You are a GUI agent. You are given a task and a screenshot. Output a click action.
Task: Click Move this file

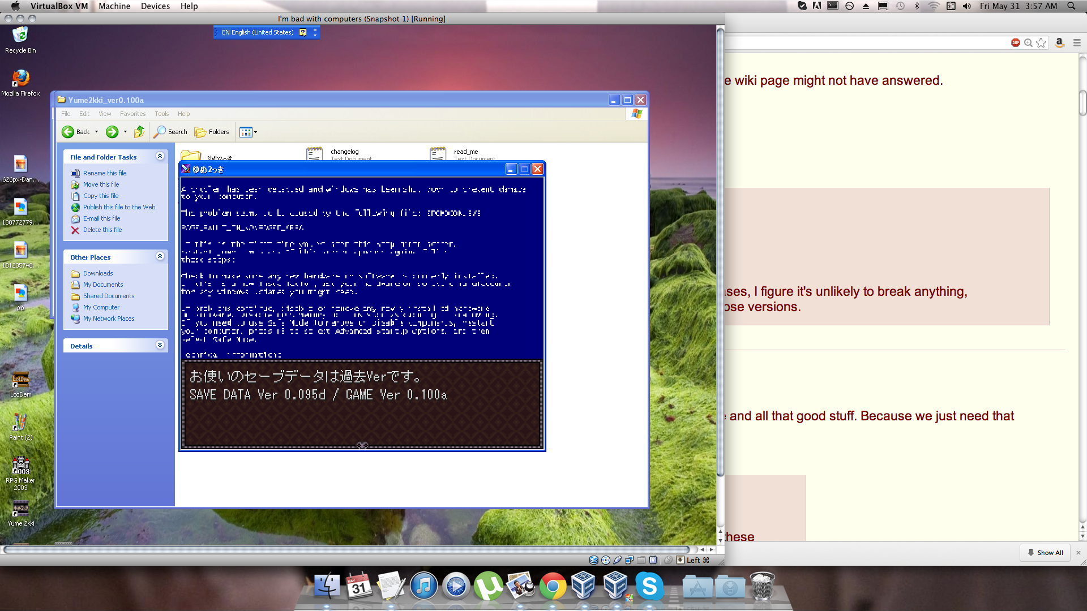101,184
